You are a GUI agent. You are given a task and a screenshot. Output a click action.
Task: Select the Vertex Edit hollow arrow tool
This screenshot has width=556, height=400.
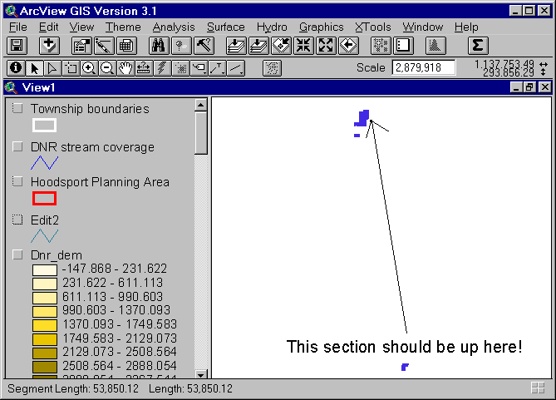(52, 68)
